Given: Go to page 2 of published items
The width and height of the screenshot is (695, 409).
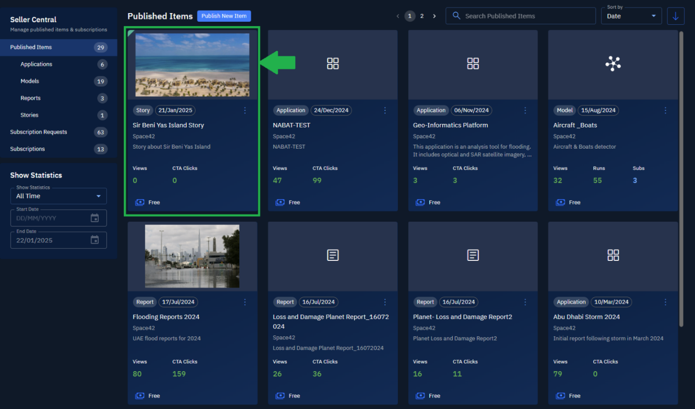Looking at the screenshot, I should tap(422, 16).
